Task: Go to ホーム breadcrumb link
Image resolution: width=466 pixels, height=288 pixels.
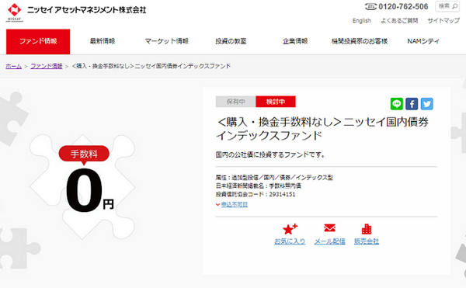Action: pyautogui.click(x=14, y=66)
